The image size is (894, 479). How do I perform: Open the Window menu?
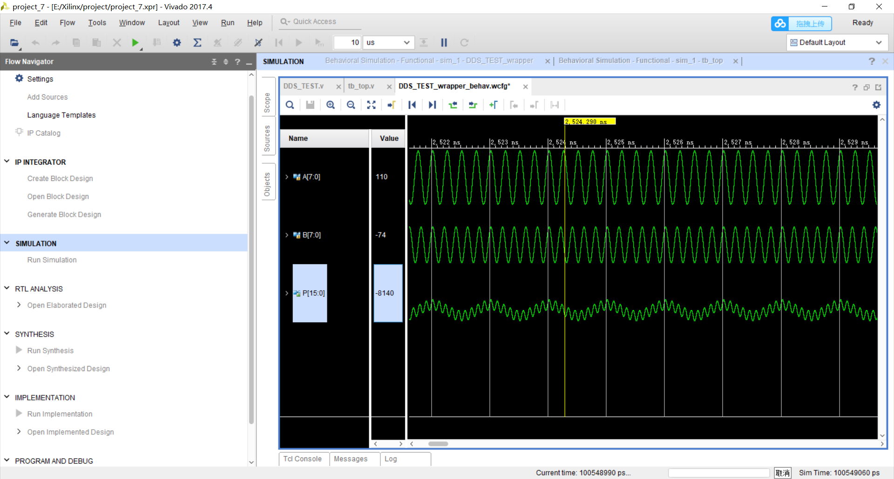tap(132, 23)
